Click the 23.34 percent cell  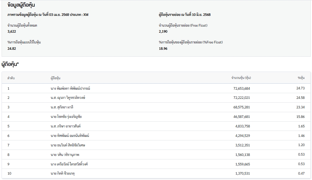click(300, 107)
